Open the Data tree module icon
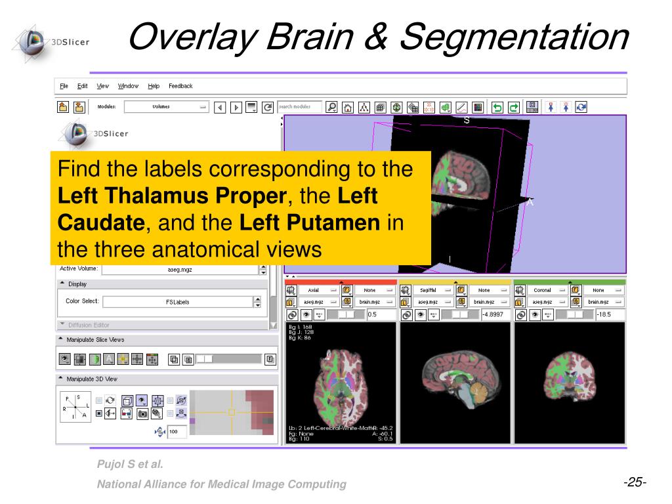The image size is (672, 504). pyautogui.click(x=364, y=107)
